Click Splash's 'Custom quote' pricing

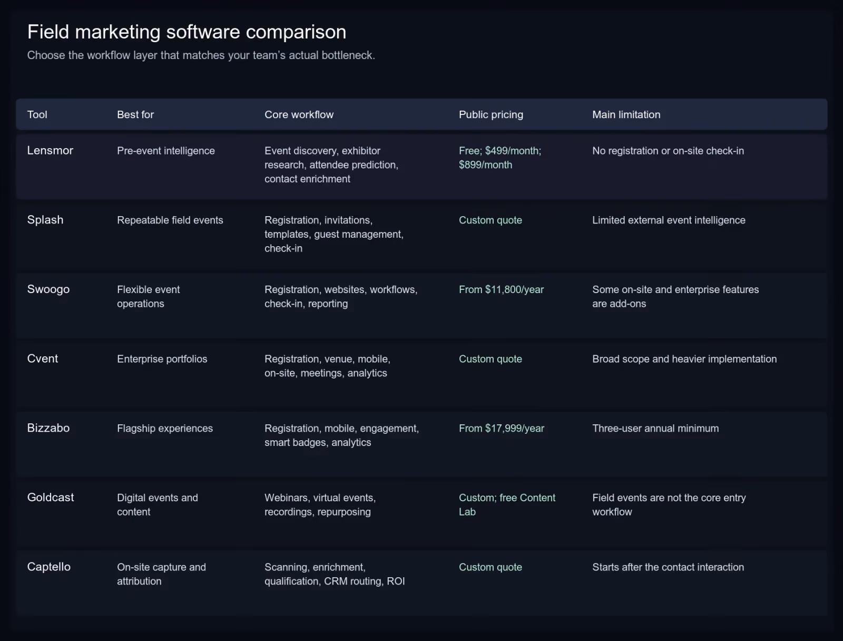pyautogui.click(x=491, y=220)
